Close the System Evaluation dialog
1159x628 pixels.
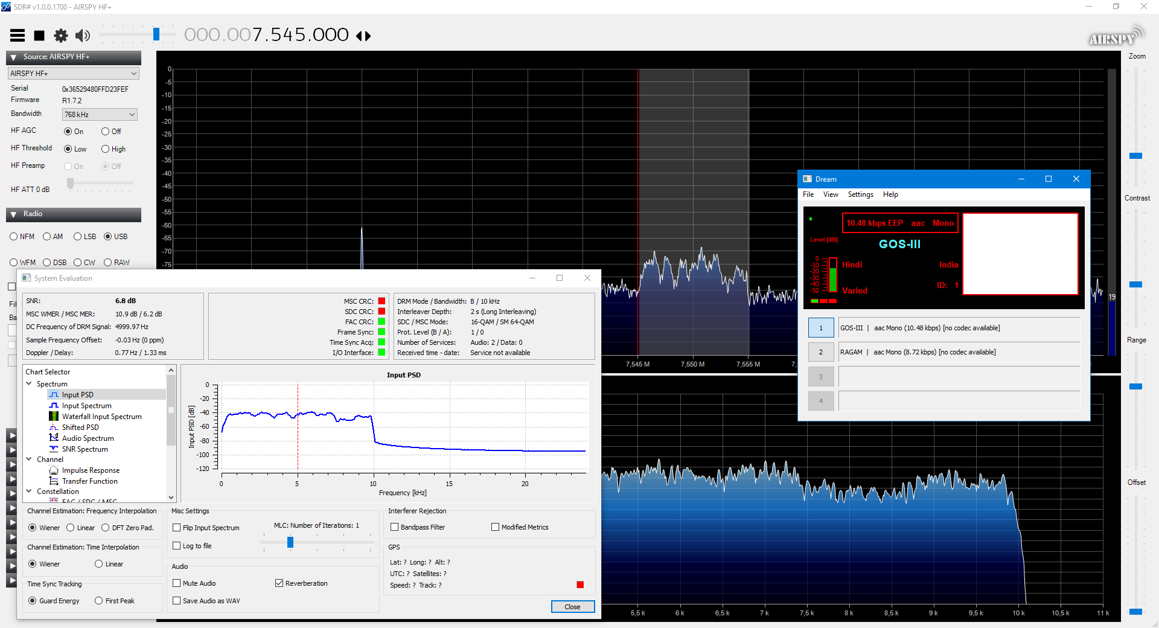coord(572,607)
